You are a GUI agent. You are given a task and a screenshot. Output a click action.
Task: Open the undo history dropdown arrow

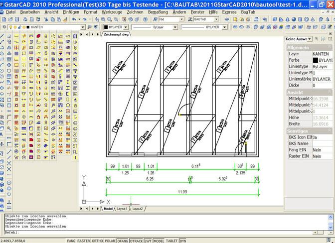(79, 19)
